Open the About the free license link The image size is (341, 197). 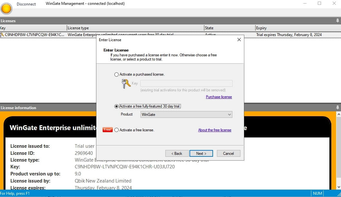click(x=215, y=130)
